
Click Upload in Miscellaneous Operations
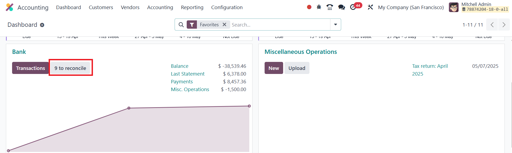coord(297,68)
